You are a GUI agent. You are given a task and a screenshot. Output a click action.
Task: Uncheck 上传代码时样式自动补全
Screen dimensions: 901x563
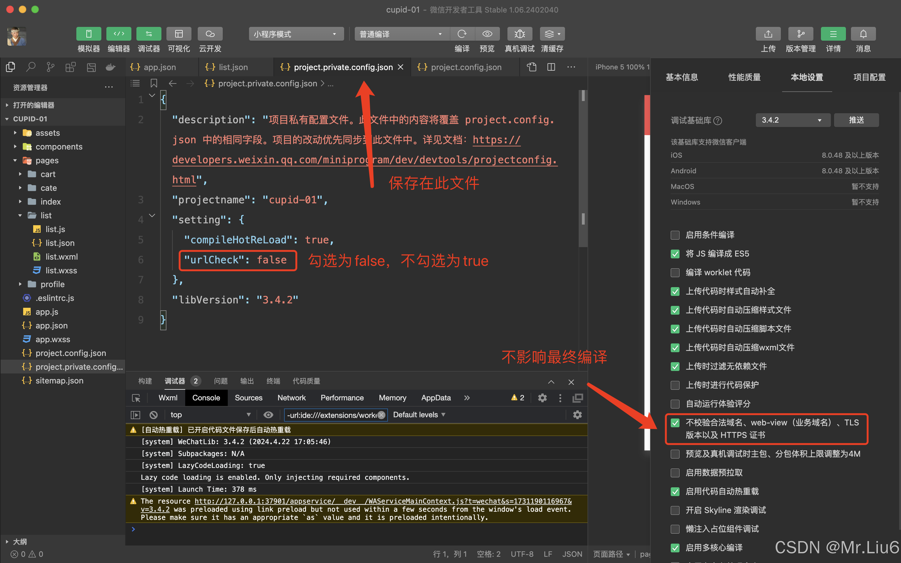point(675,291)
